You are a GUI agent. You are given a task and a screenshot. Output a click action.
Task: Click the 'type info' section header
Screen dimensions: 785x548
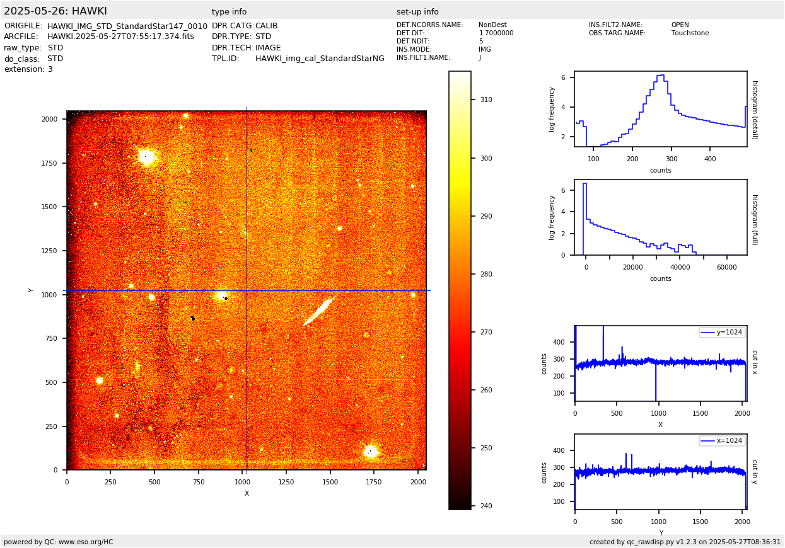pos(229,12)
